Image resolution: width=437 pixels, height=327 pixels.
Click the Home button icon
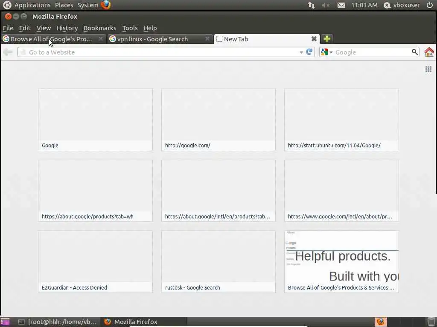coord(429,52)
